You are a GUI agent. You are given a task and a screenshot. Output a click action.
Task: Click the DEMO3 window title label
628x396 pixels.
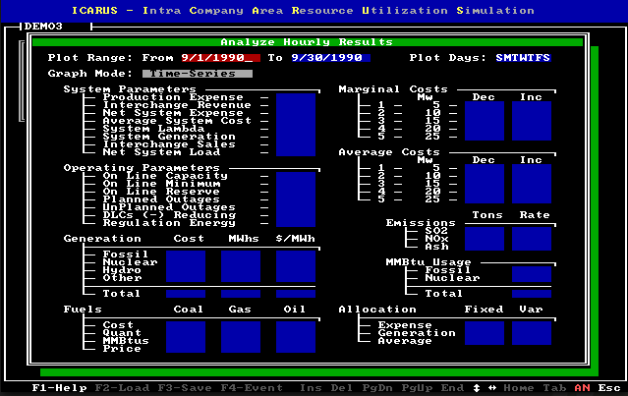click(41, 26)
